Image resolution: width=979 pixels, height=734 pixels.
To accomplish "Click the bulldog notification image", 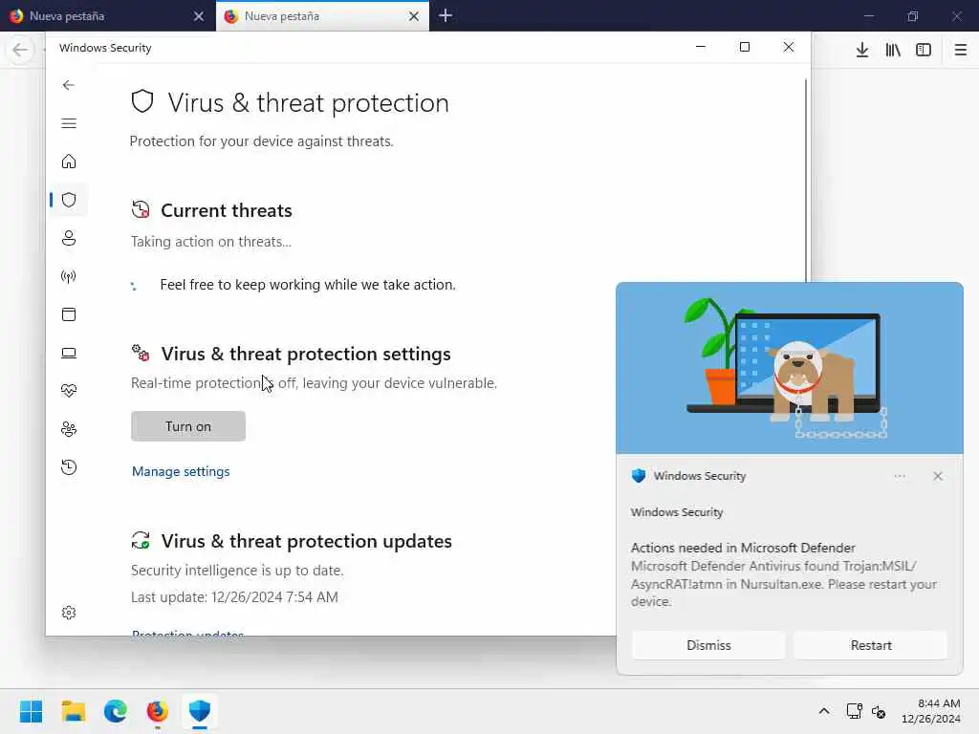I will 790,368.
